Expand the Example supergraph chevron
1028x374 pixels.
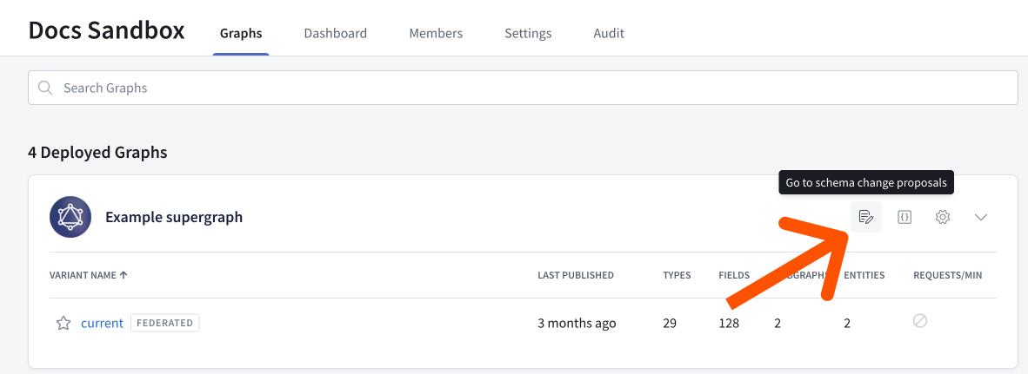tap(981, 217)
